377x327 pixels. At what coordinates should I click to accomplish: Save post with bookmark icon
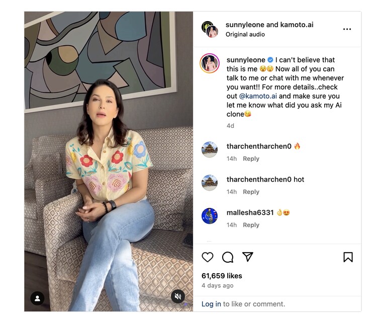tap(348, 257)
